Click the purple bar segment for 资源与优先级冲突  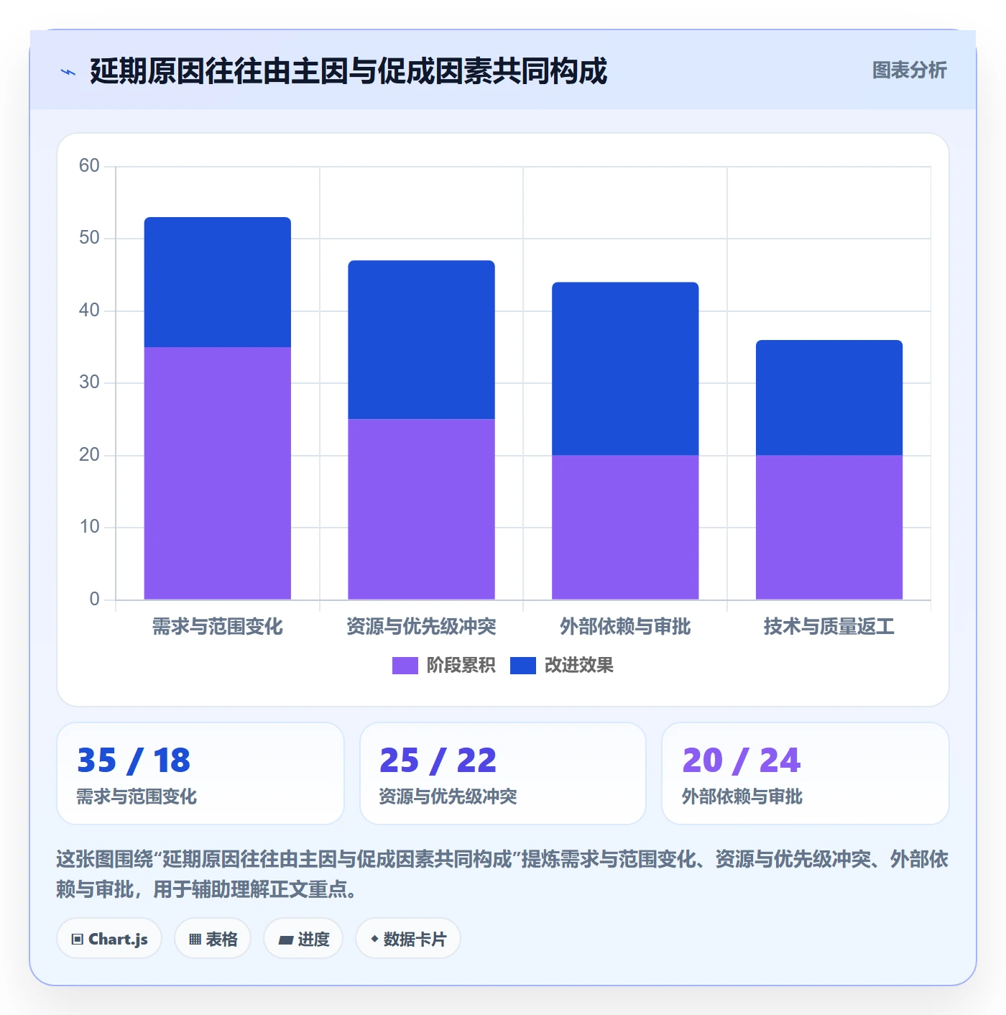pyautogui.click(x=422, y=509)
